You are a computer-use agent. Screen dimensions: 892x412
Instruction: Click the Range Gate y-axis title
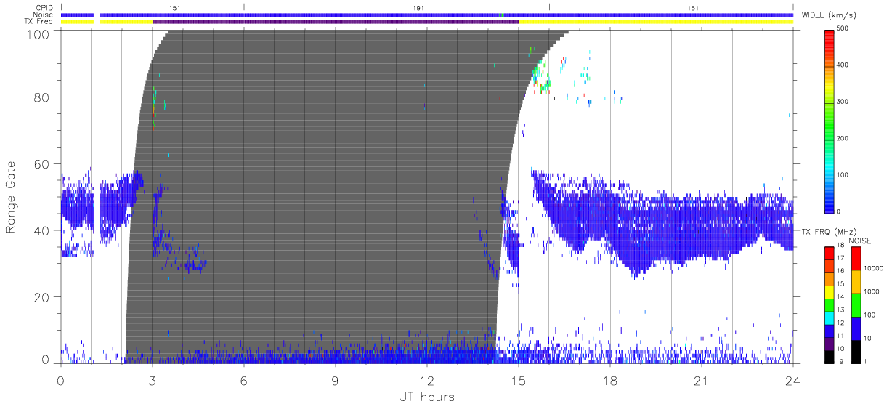pos(11,195)
